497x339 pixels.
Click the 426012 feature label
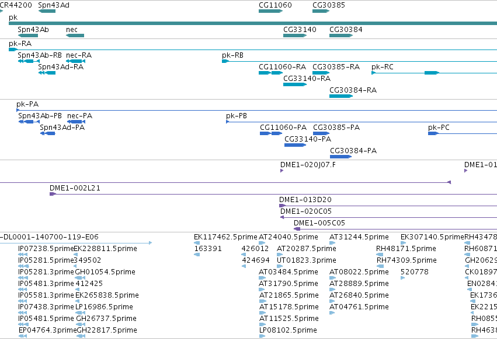point(255,249)
